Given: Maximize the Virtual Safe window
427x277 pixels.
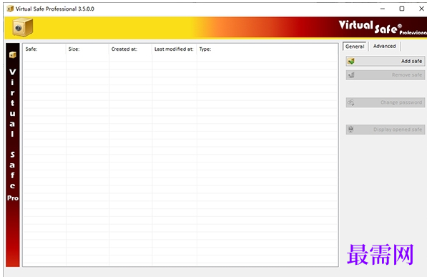Looking at the screenshot, I should 402,9.
